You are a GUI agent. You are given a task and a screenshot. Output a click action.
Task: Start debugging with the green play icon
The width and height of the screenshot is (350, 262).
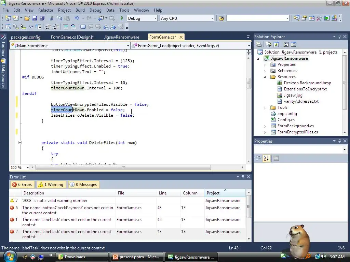point(122,18)
